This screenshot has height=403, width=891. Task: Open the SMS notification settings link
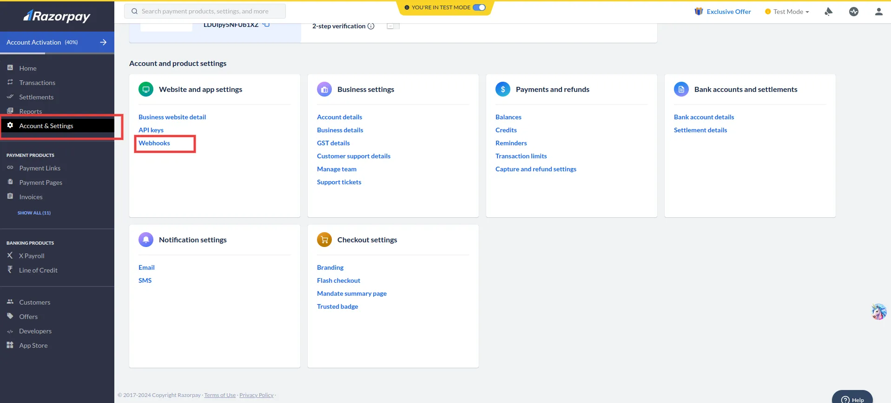[x=145, y=280]
